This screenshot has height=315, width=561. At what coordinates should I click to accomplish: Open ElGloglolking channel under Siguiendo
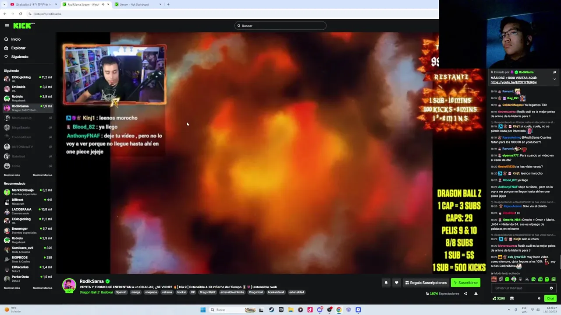pyautogui.click(x=28, y=79)
